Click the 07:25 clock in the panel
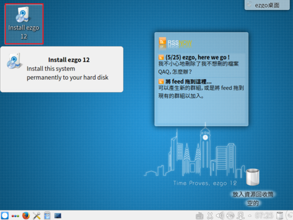293x220 pixels. 264,216
